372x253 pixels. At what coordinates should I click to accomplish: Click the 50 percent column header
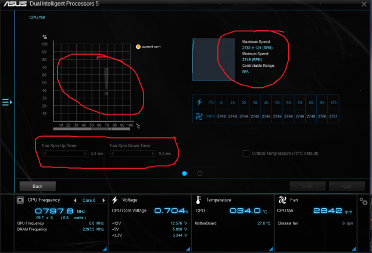pyautogui.click(x=277, y=103)
